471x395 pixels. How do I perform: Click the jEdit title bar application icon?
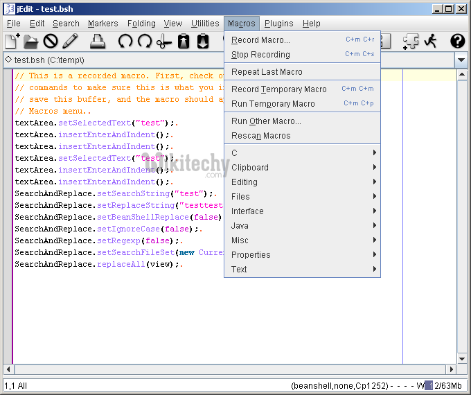10,9
